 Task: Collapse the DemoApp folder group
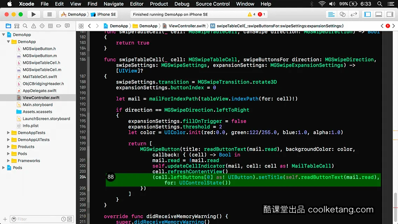[x=8, y=42]
